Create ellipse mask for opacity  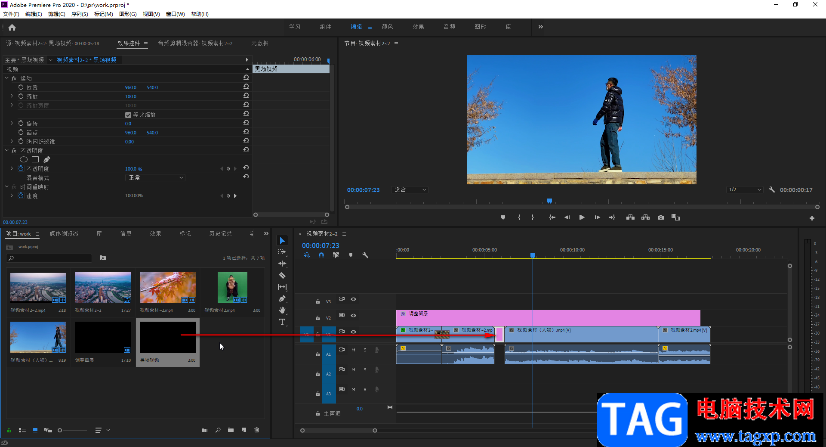24,160
